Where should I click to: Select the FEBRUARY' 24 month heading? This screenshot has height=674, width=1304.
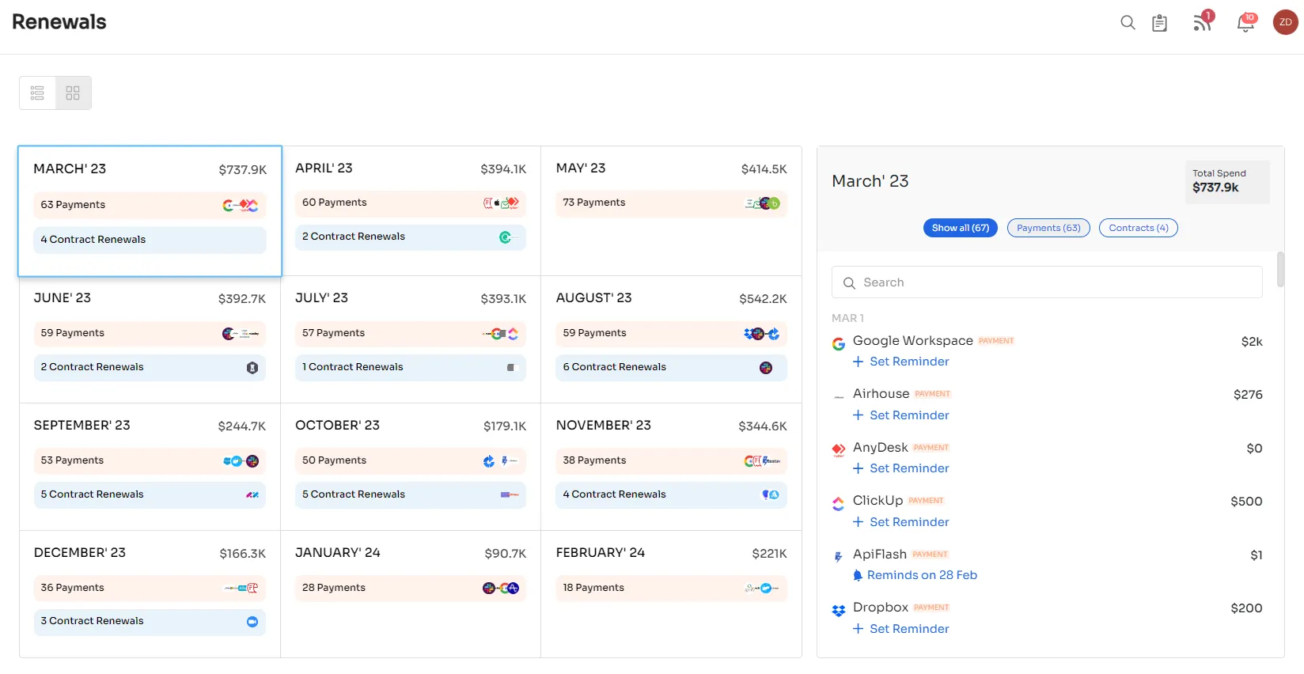(x=601, y=553)
